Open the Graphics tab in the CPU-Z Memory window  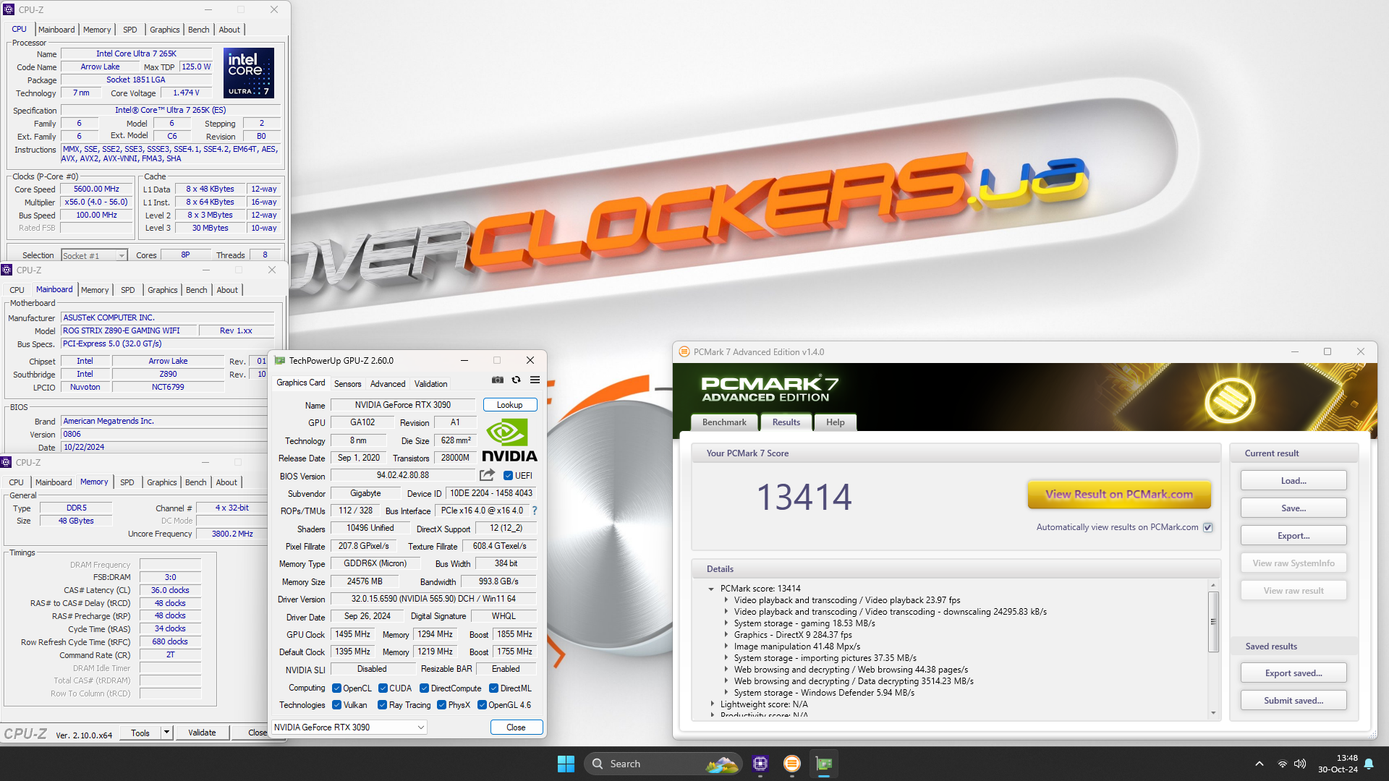coord(161,482)
